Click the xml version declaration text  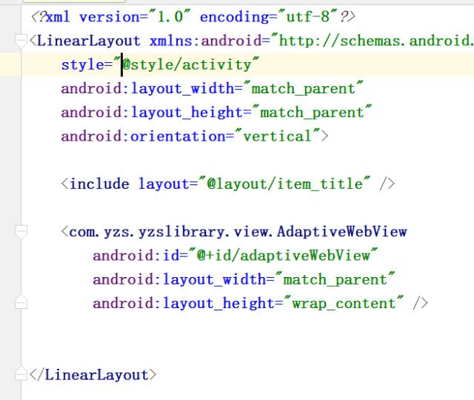tap(193, 16)
